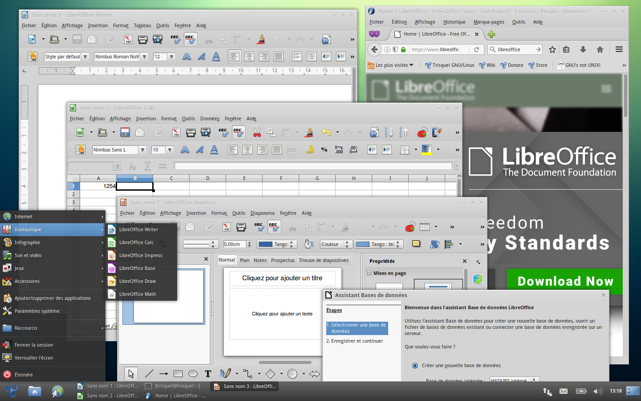Viewport: 641px width, 401px height.
Task: Open 'Les plus visités' bookmarks dropdown
Action: (391, 65)
